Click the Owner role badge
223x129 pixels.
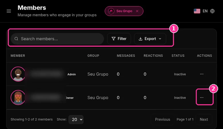70,98
